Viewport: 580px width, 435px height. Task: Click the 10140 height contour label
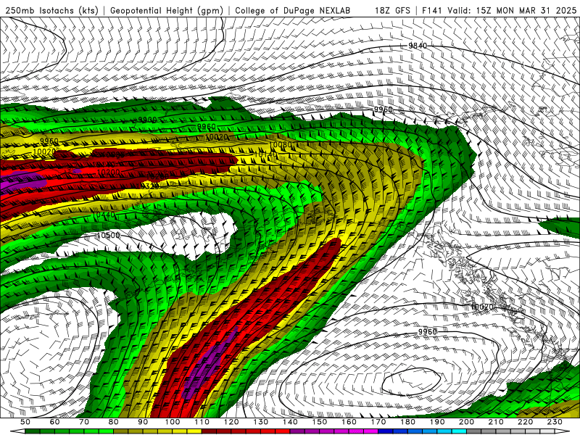[x=266, y=154]
